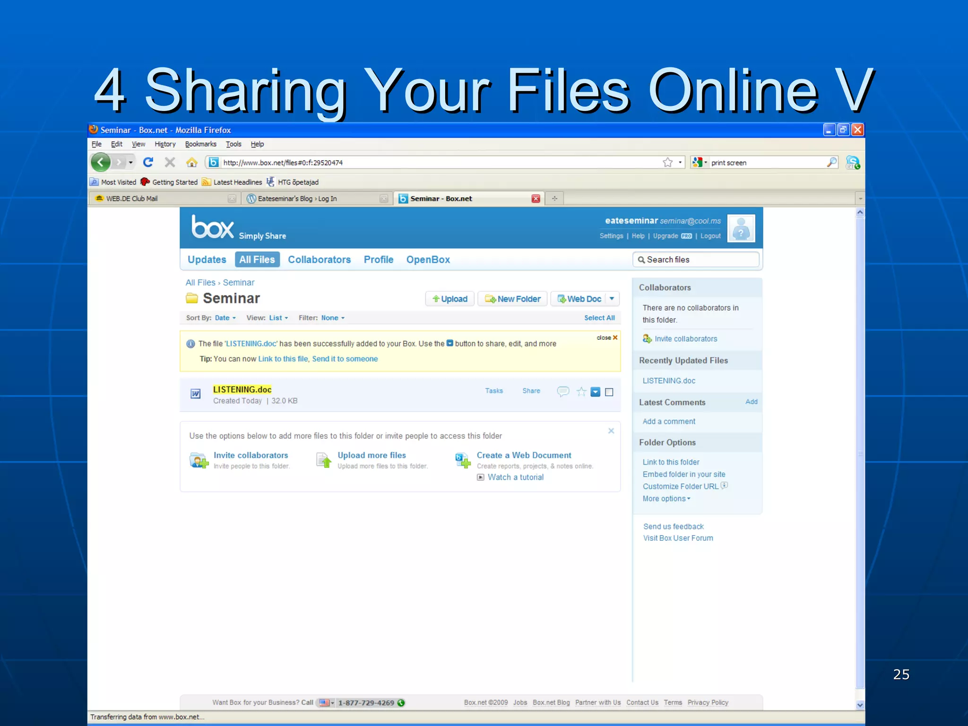Click the Stop loading X icon
This screenshot has width=968, height=726.
(x=170, y=163)
